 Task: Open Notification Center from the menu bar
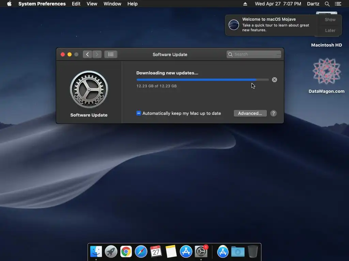338,4
